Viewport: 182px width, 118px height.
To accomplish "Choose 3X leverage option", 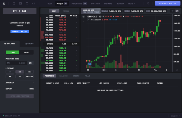I will point(29,72).
